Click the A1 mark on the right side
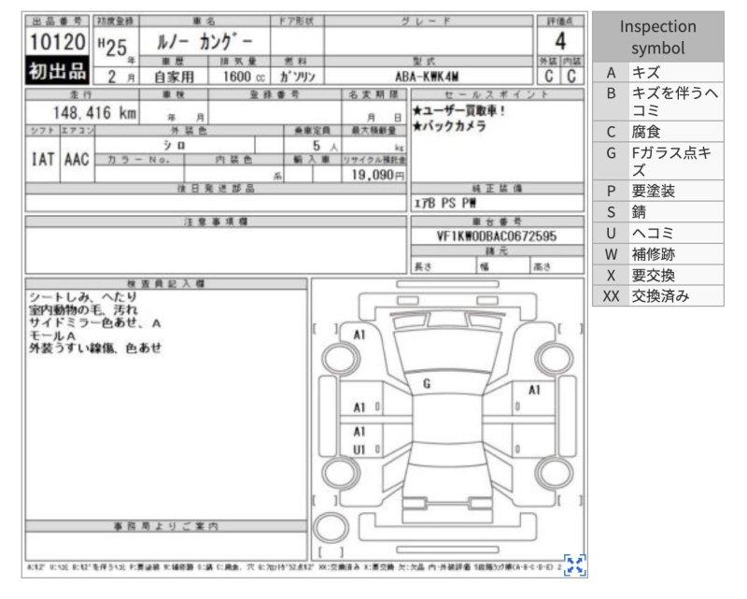The height and width of the screenshot is (599, 747). point(535,391)
